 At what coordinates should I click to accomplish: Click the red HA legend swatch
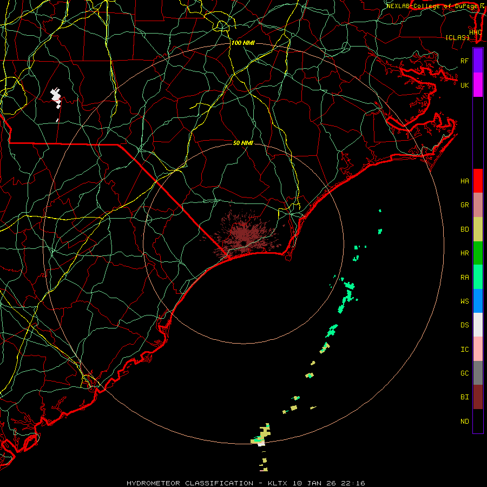pyautogui.click(x=478, y=181)
